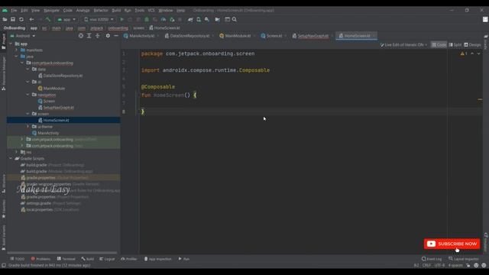Image resolution: width=489 pixels, height=275 pixels.
Task: Open the Navigate menu
Action: pos(51,10)
